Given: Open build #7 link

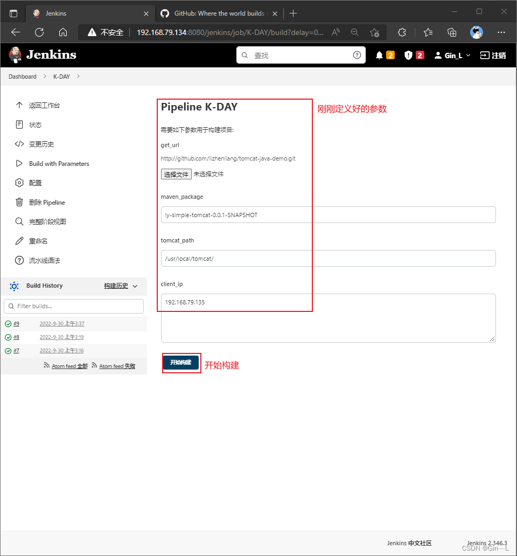Looking at the screenshot, I should pyautogui.click(x=16, y=351).
